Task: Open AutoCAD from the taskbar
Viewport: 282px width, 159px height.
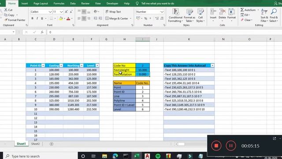Action: click(147, 156)
